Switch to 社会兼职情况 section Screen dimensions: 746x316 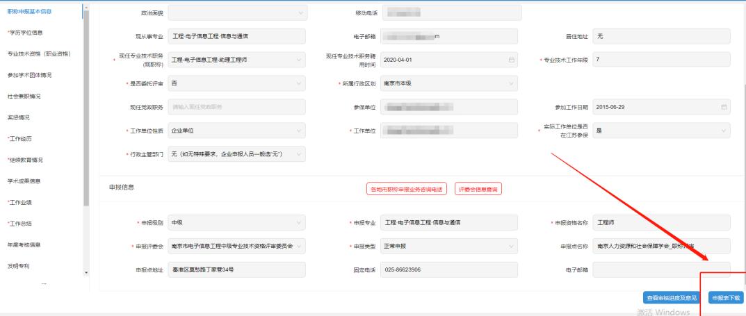24,97
